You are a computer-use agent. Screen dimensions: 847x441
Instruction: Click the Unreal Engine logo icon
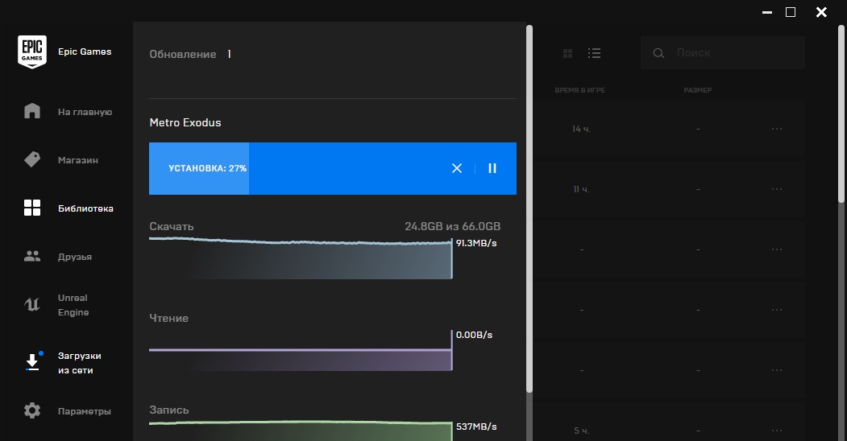click(32, 305)
